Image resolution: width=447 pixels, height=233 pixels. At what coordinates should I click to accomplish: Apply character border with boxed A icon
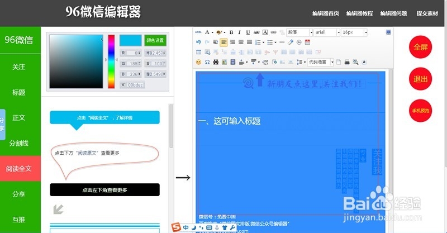click(x=265, y=32)
